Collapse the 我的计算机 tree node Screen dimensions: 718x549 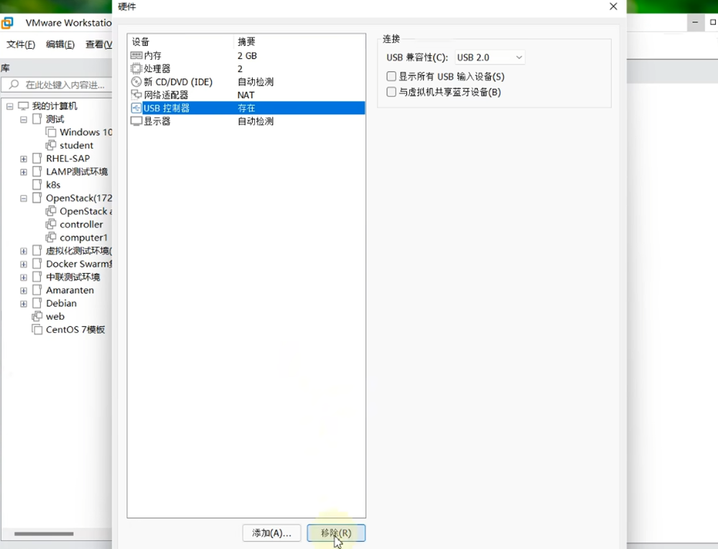point(9,106)
